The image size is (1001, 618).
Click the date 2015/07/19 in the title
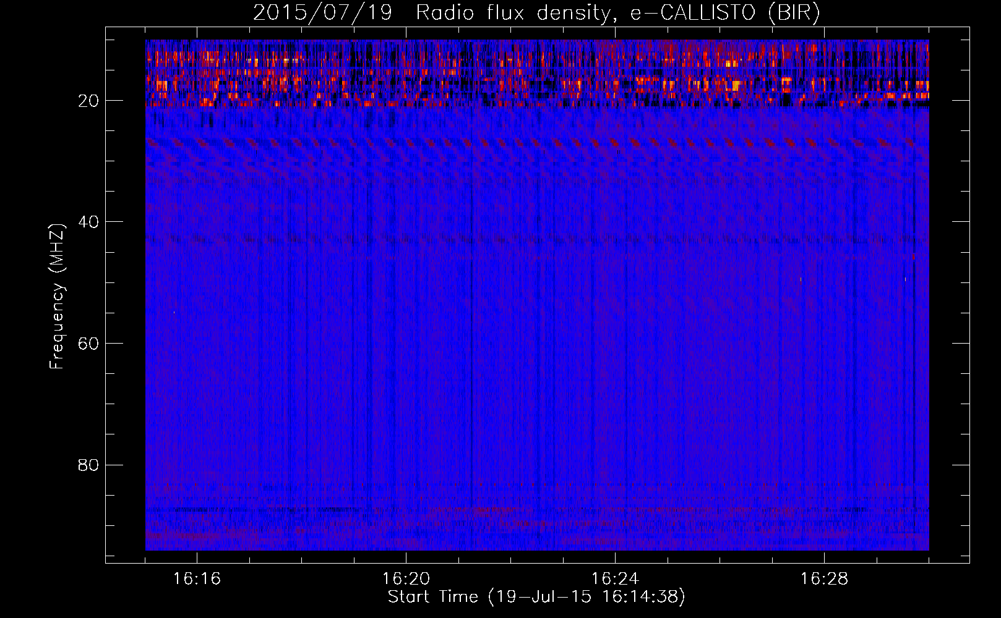point(322,13)
